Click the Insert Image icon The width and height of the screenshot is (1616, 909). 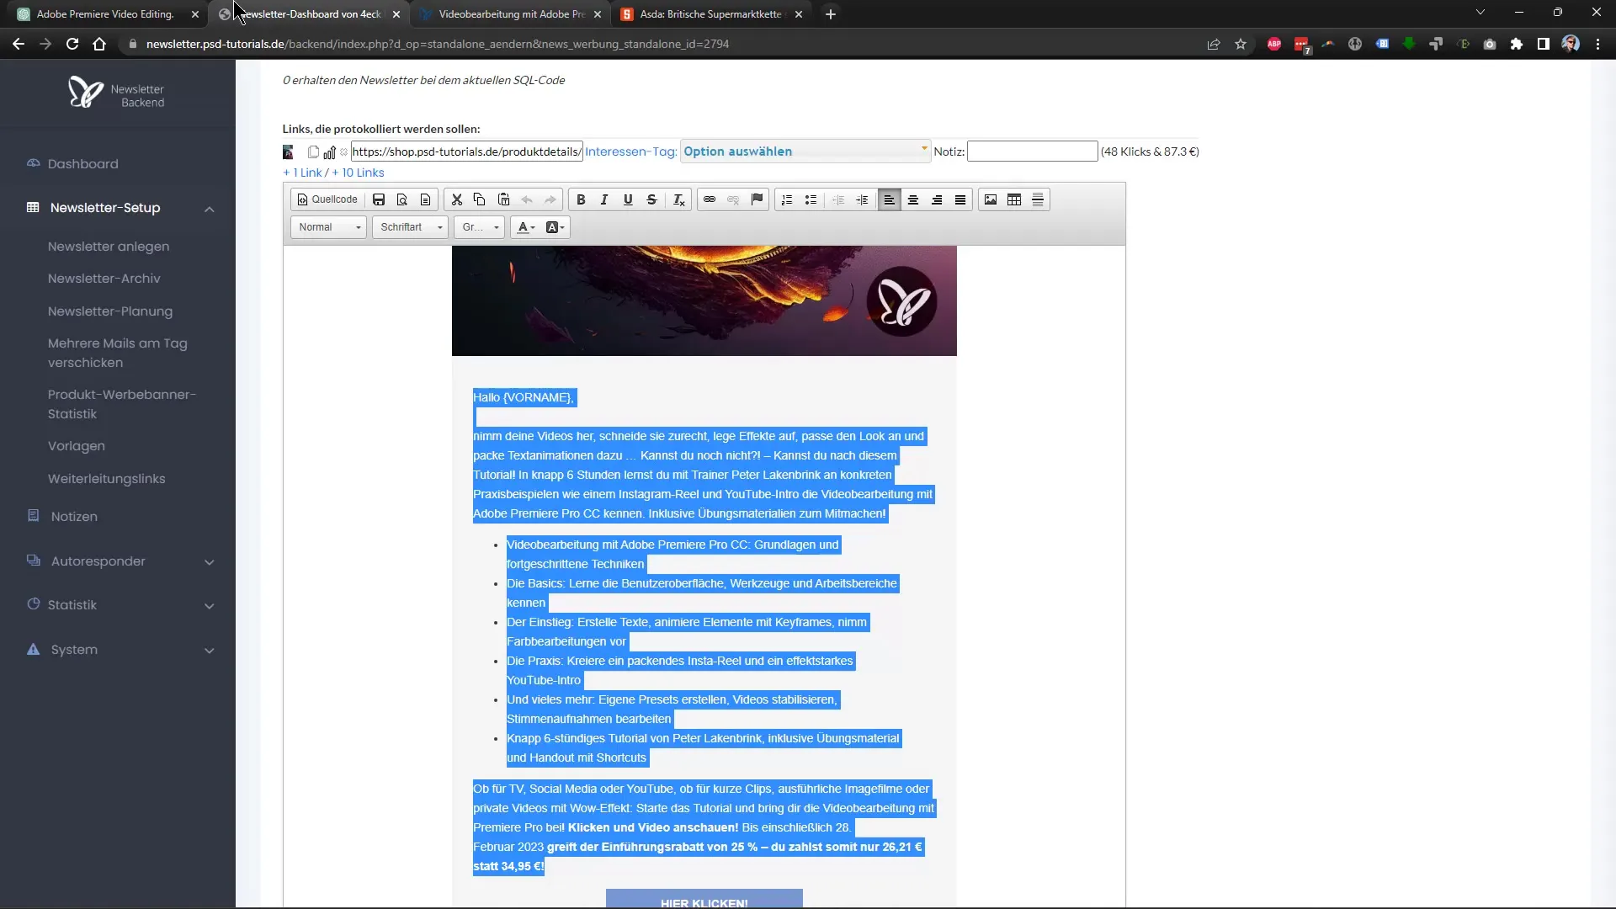pos(990,199)
